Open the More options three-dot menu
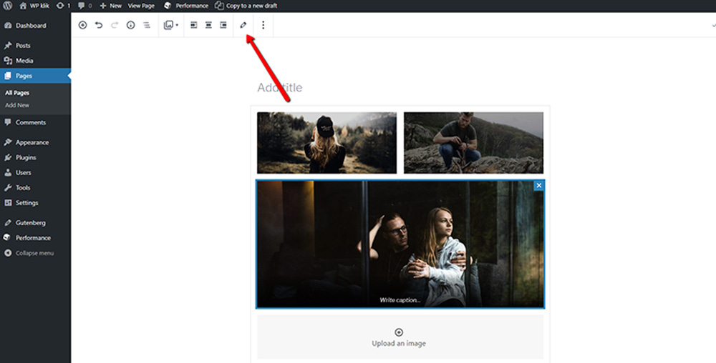716x363 pixels. click(x=263, y=25)
